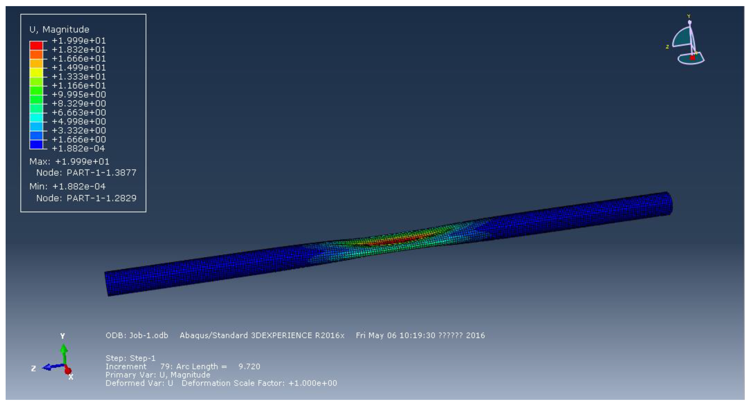
Task: Click the red X axis of view triad
Action: [x=68, y=370]
